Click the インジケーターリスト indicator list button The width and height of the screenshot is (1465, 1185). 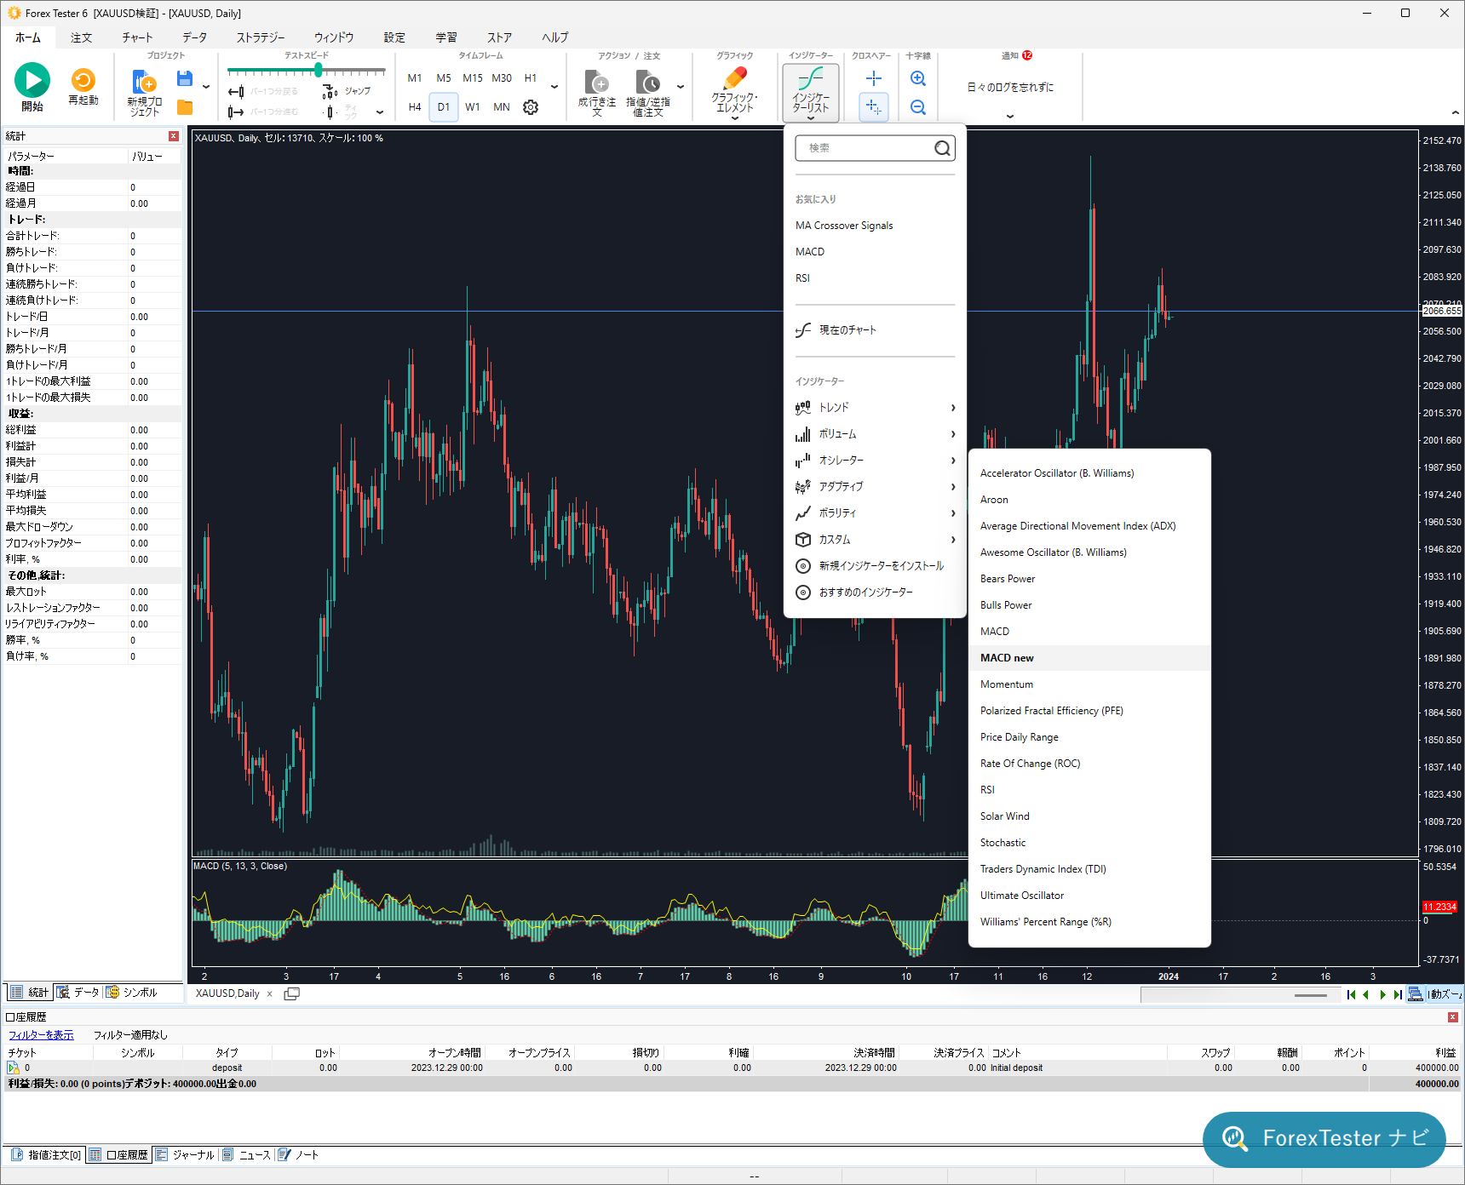(811, 92)
